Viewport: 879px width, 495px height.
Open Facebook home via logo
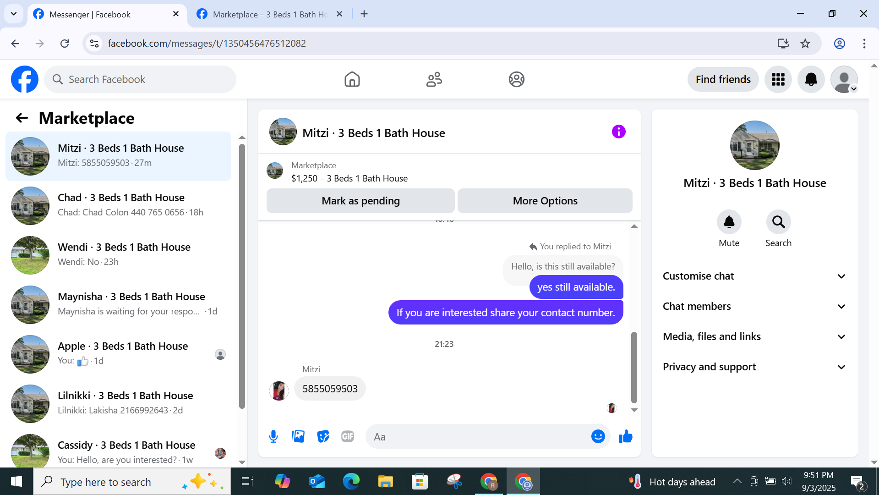pos(25,79)
